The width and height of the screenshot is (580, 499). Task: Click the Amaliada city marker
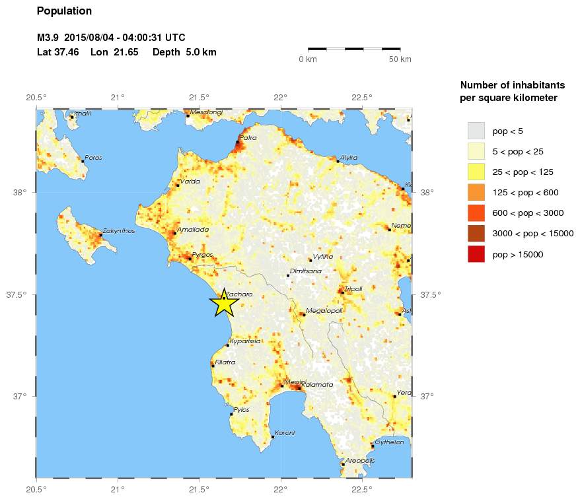click(174, 233)
